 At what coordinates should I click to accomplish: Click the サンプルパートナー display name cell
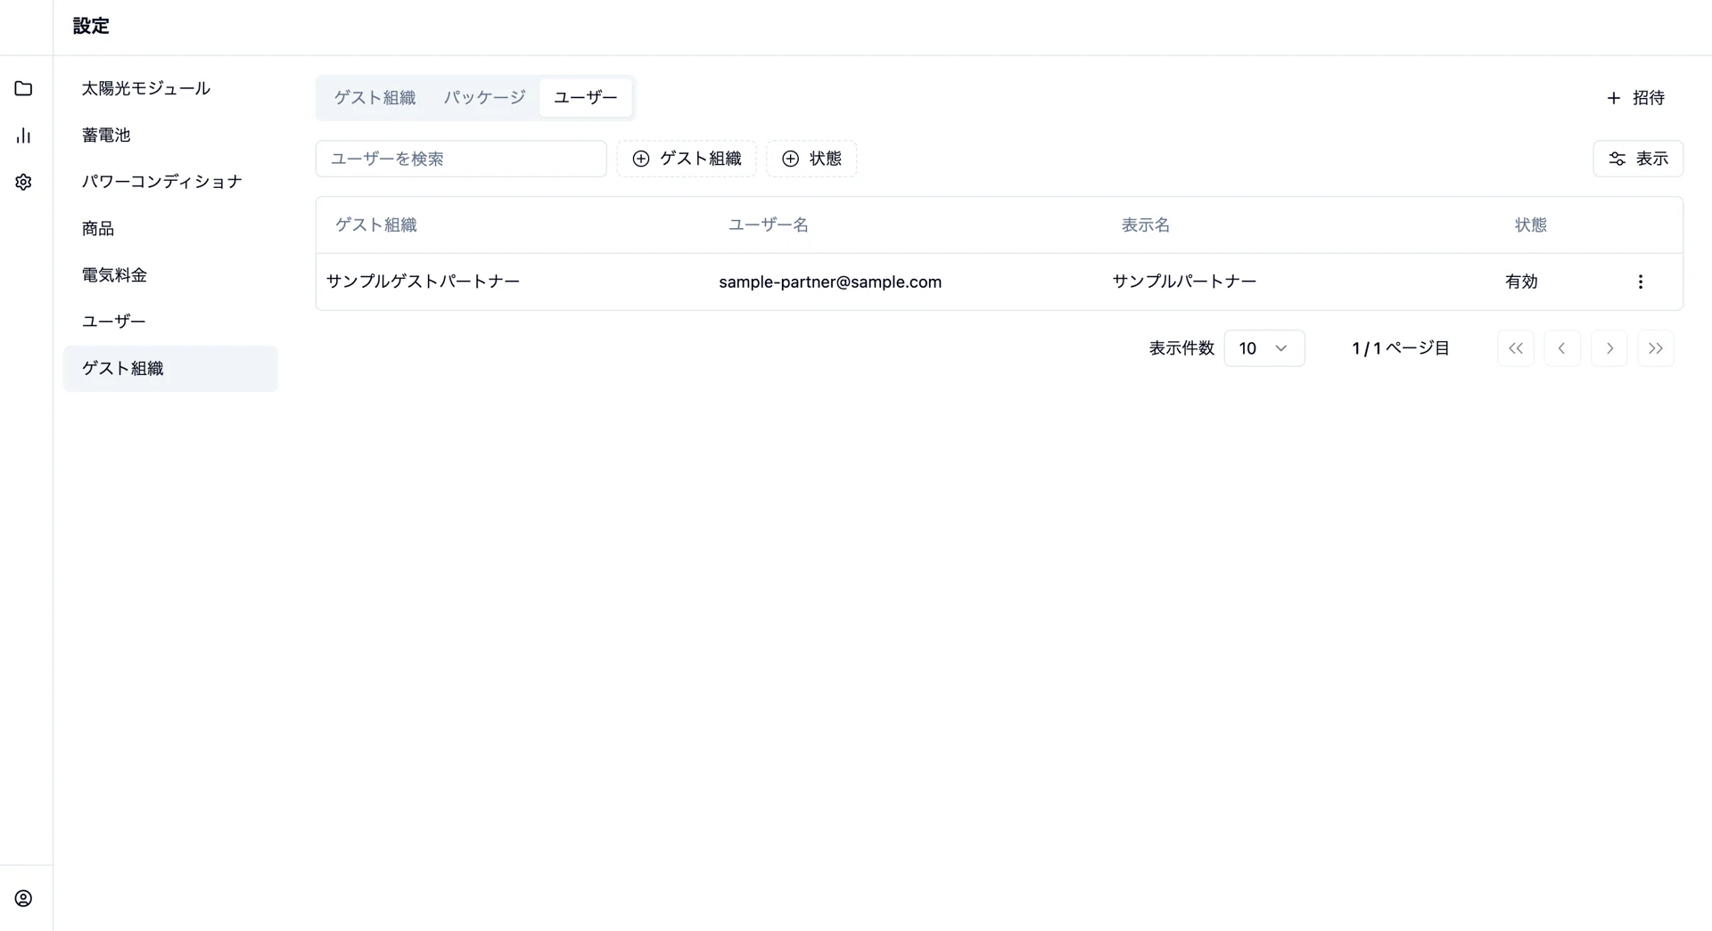click(1184, 282)
